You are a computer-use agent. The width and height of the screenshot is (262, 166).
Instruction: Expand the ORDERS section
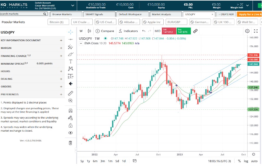click(32, 87)
